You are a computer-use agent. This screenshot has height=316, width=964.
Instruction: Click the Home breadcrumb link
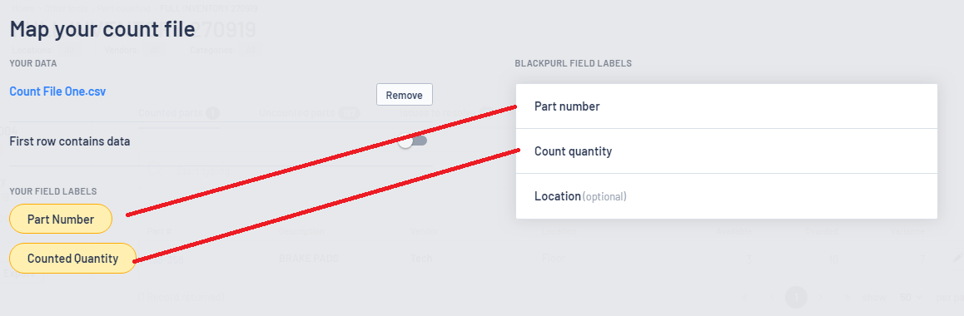22,8
